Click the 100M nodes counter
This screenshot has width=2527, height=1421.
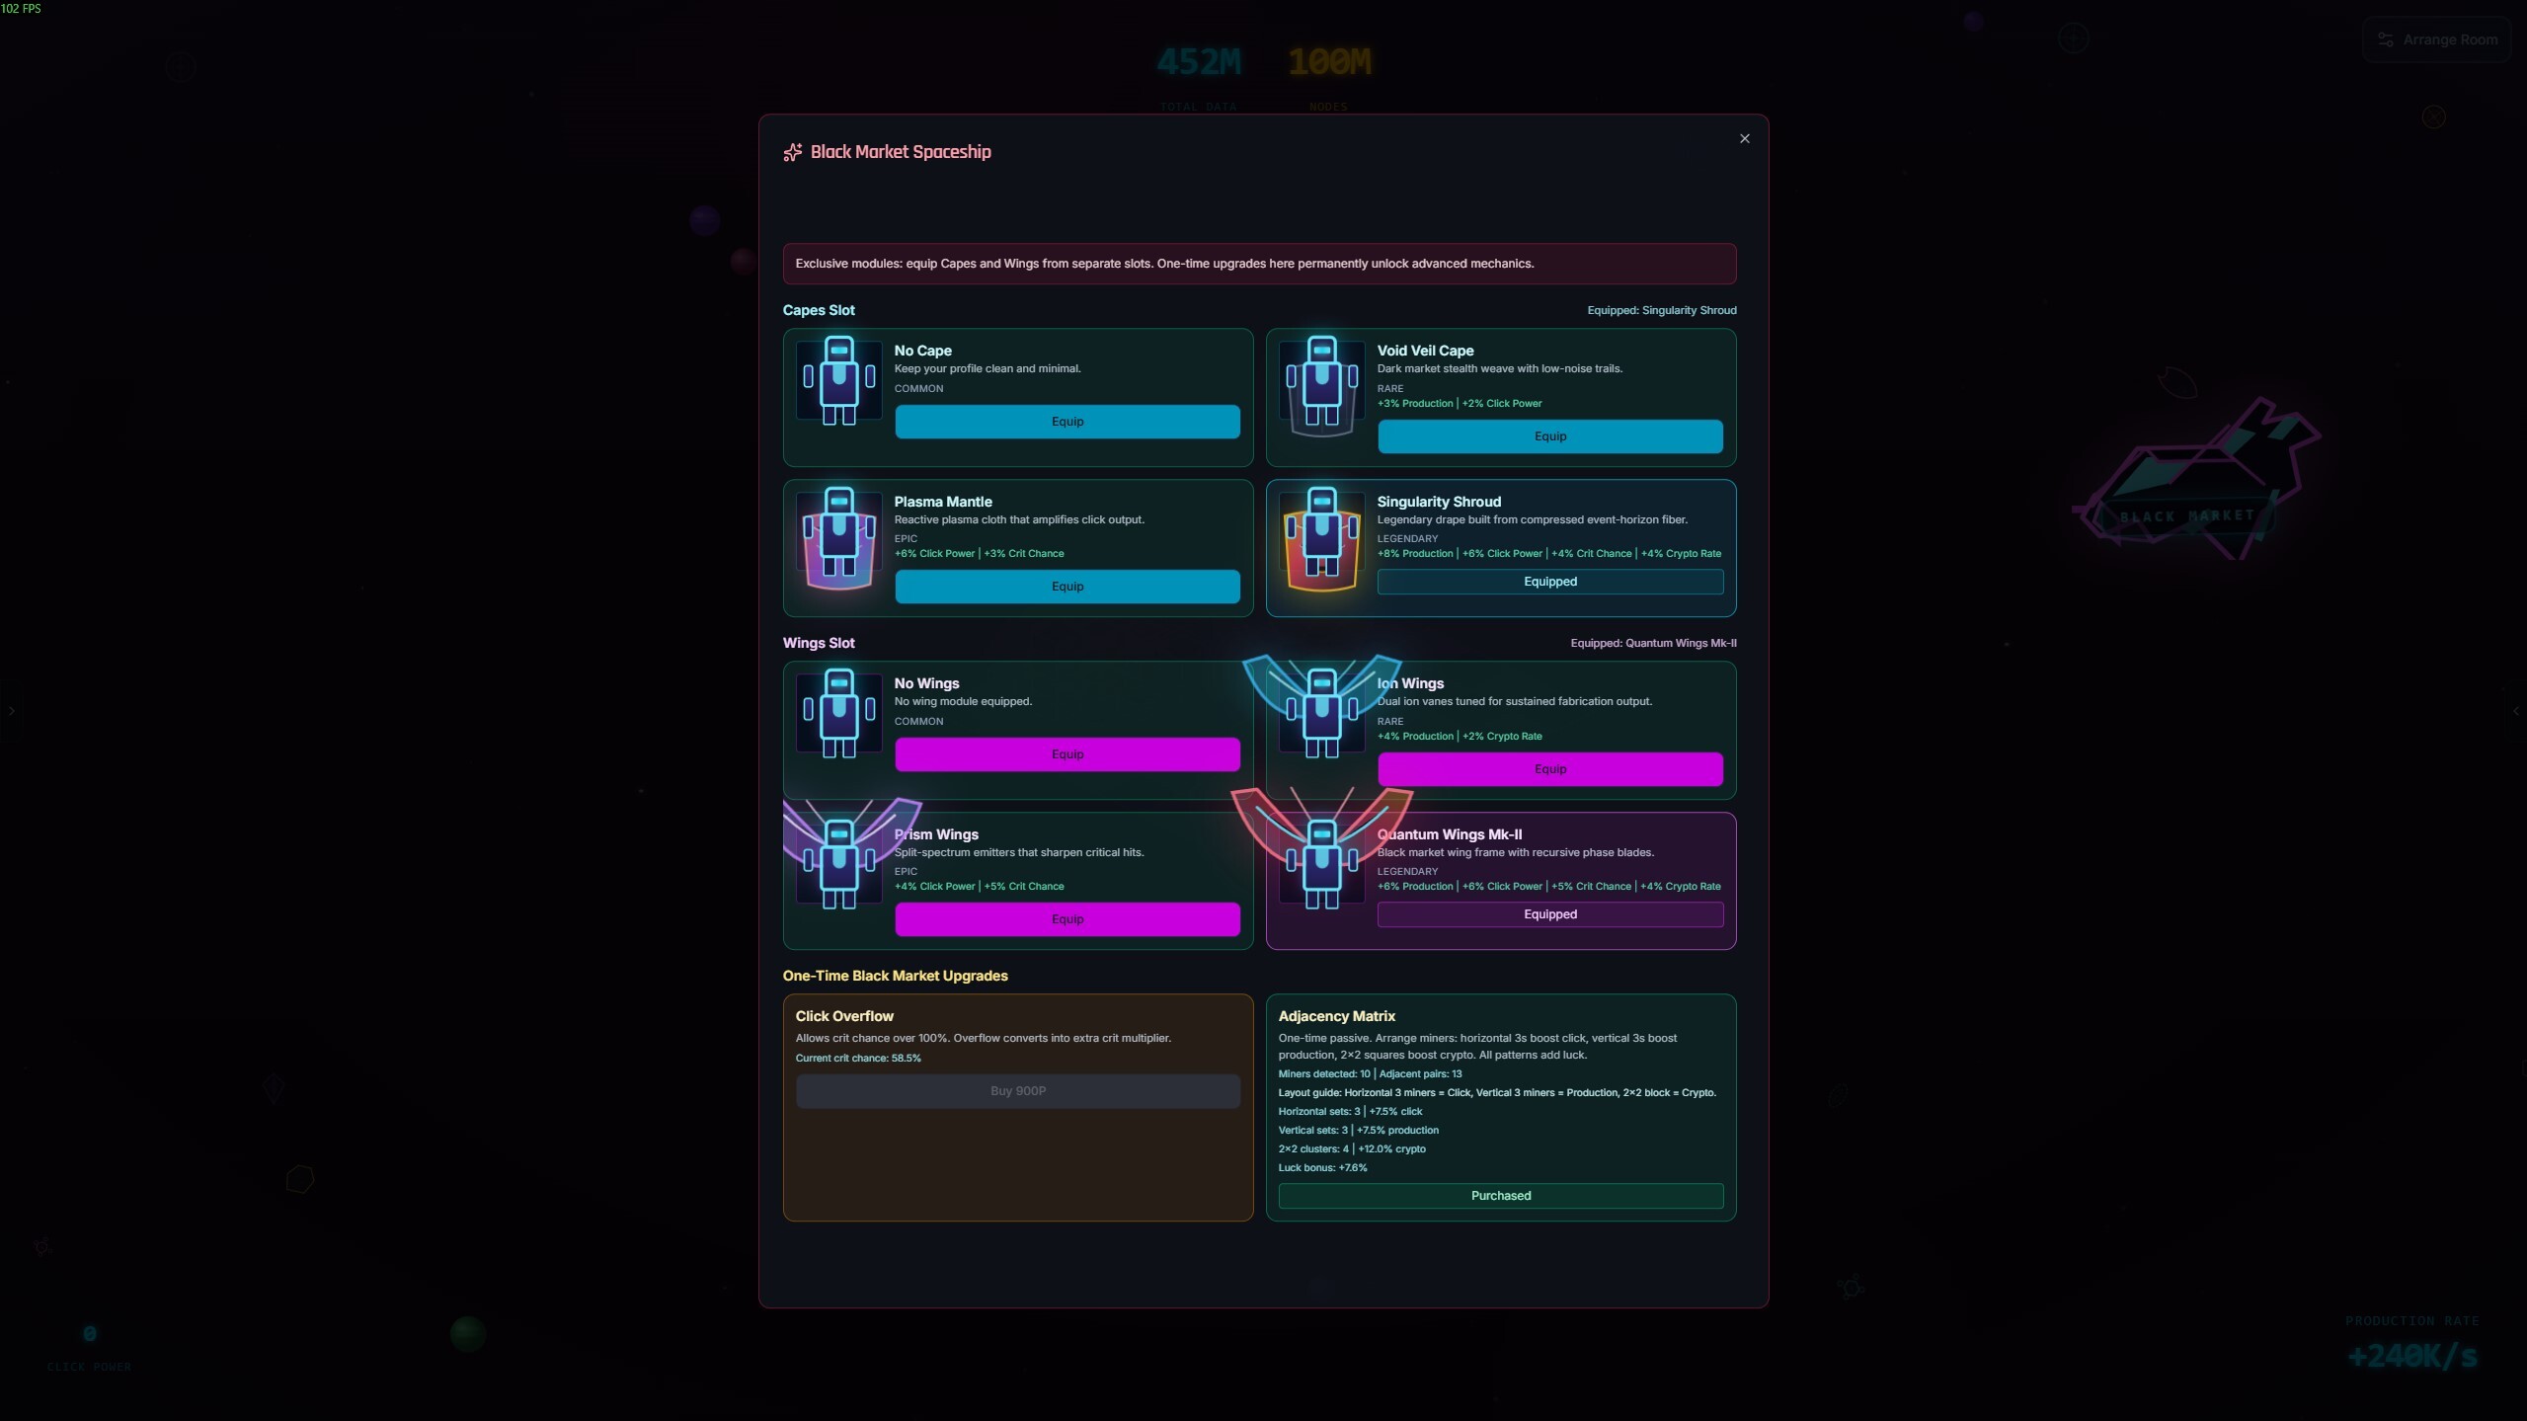tap(1329, 63)
